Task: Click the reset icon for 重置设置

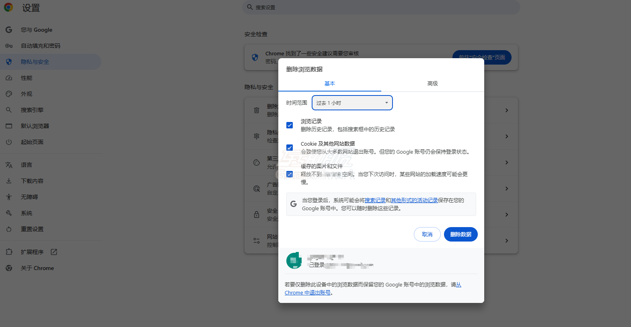Action: click(x=9, y=229)
